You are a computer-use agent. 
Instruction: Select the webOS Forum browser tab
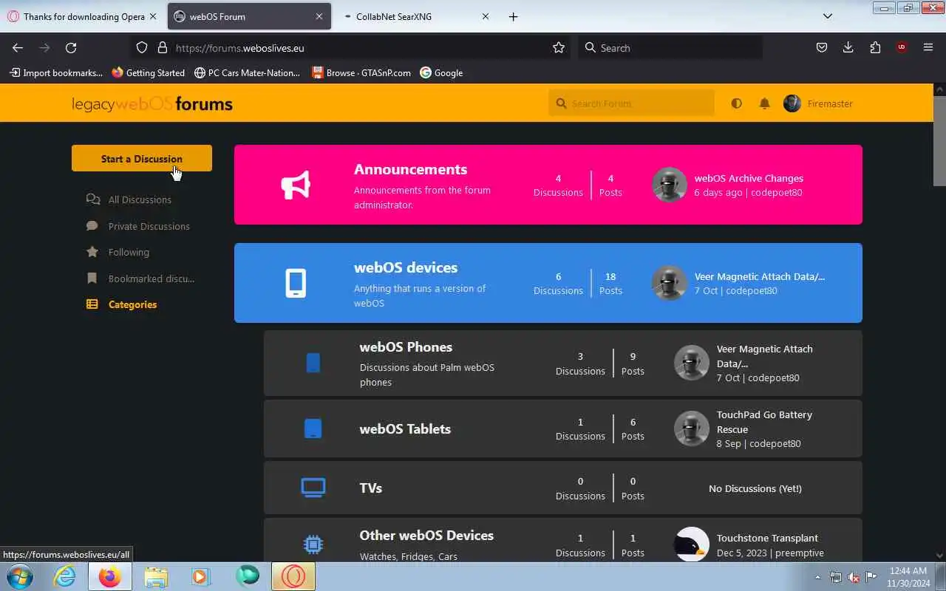(250, 16)
